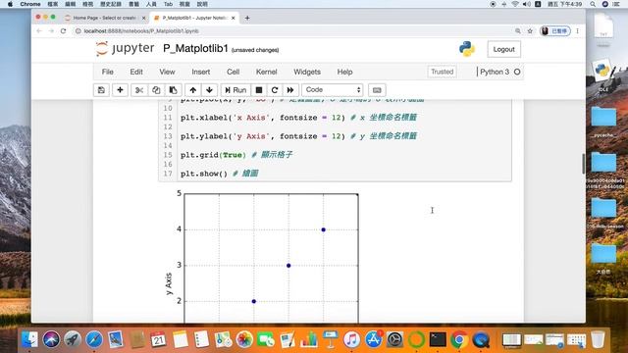The width and height of the screenshot is (628, 353).
Task: Open App Store from the Dock
Action: [x=373, y=340]
